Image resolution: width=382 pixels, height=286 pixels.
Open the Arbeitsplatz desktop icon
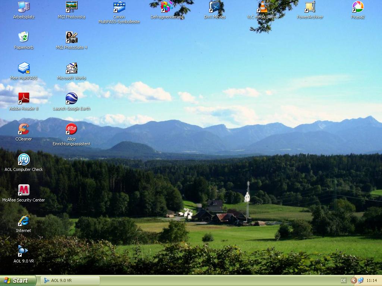24,7
